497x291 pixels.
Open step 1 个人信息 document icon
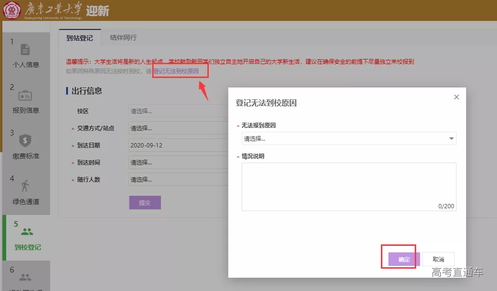point(26,49)
